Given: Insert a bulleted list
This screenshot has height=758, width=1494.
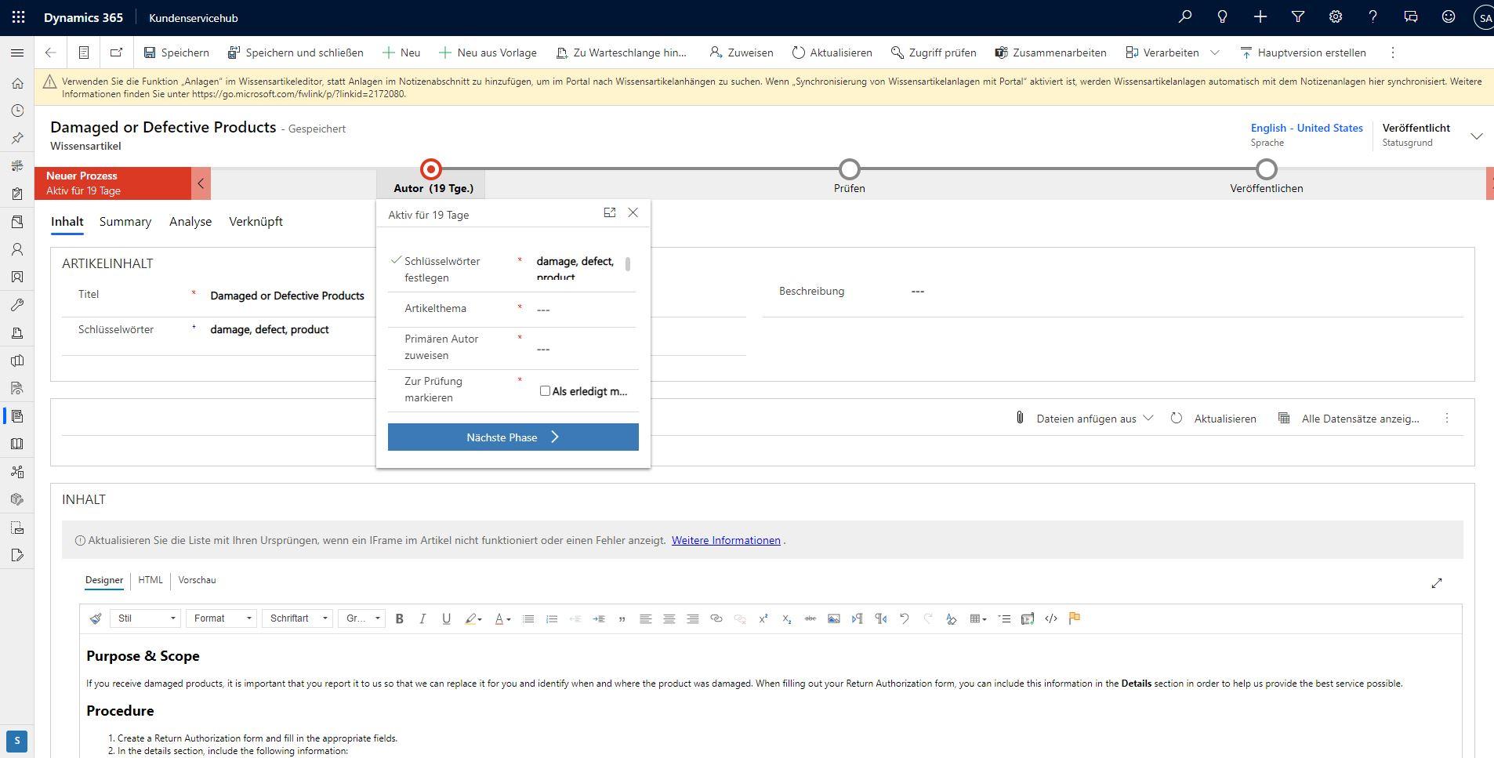Looking at the screenshot, I should point(528,618).
